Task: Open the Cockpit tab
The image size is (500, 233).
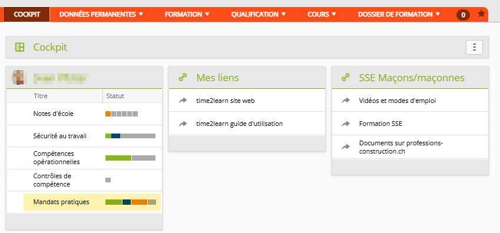Action: point(27,14)
